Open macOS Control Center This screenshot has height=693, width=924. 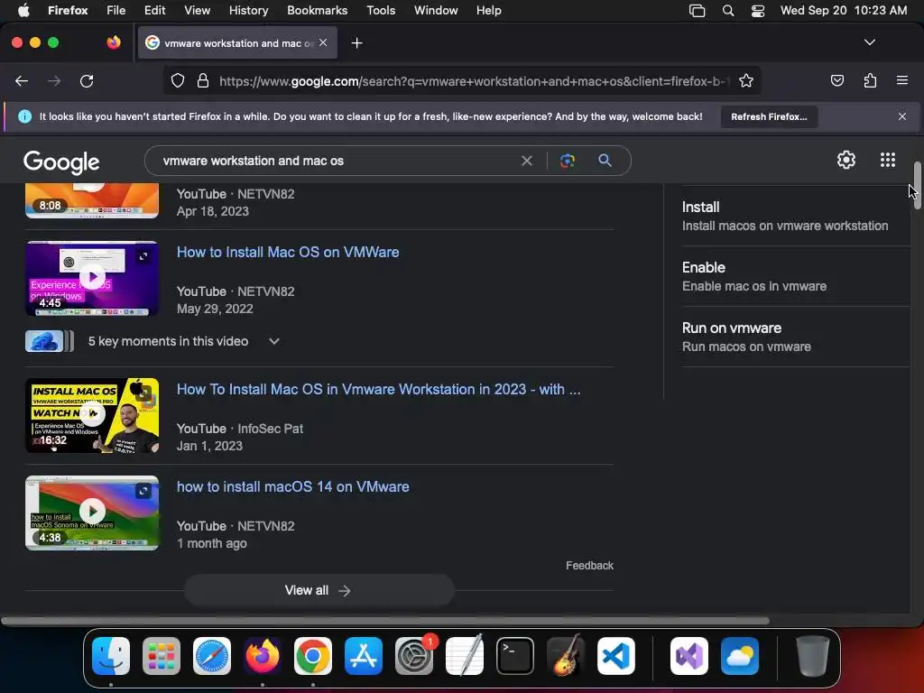point(758,11)
